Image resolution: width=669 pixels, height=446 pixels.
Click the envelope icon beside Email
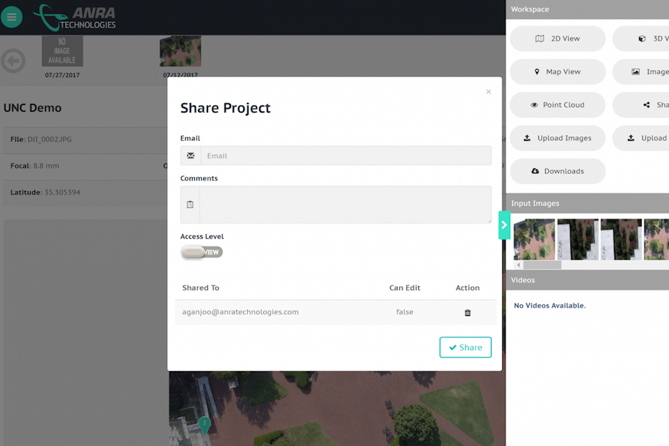coord(190,156)
